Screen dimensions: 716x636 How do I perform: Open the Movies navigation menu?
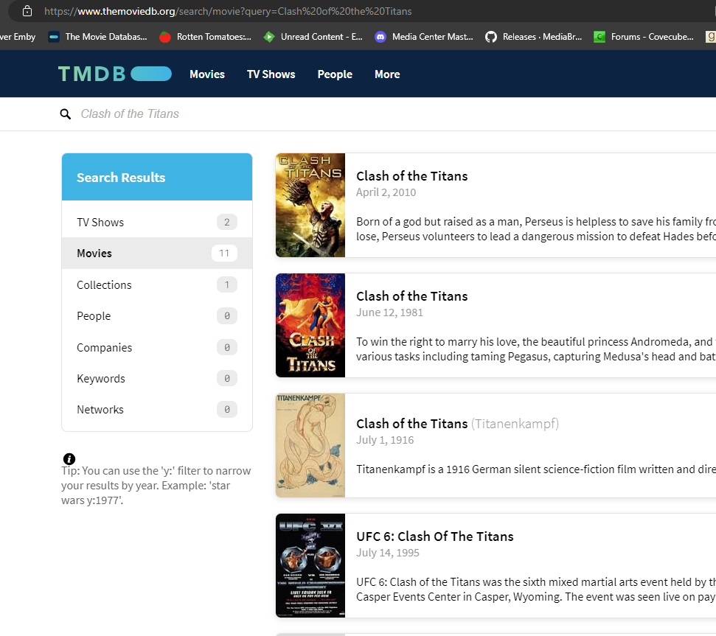point(207,74)
